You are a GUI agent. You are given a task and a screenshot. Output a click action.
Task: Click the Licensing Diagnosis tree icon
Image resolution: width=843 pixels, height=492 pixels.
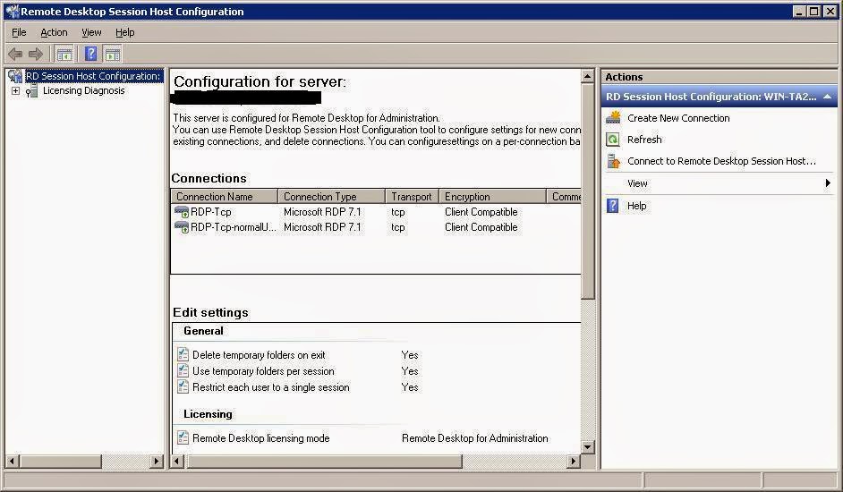[31, 91]
